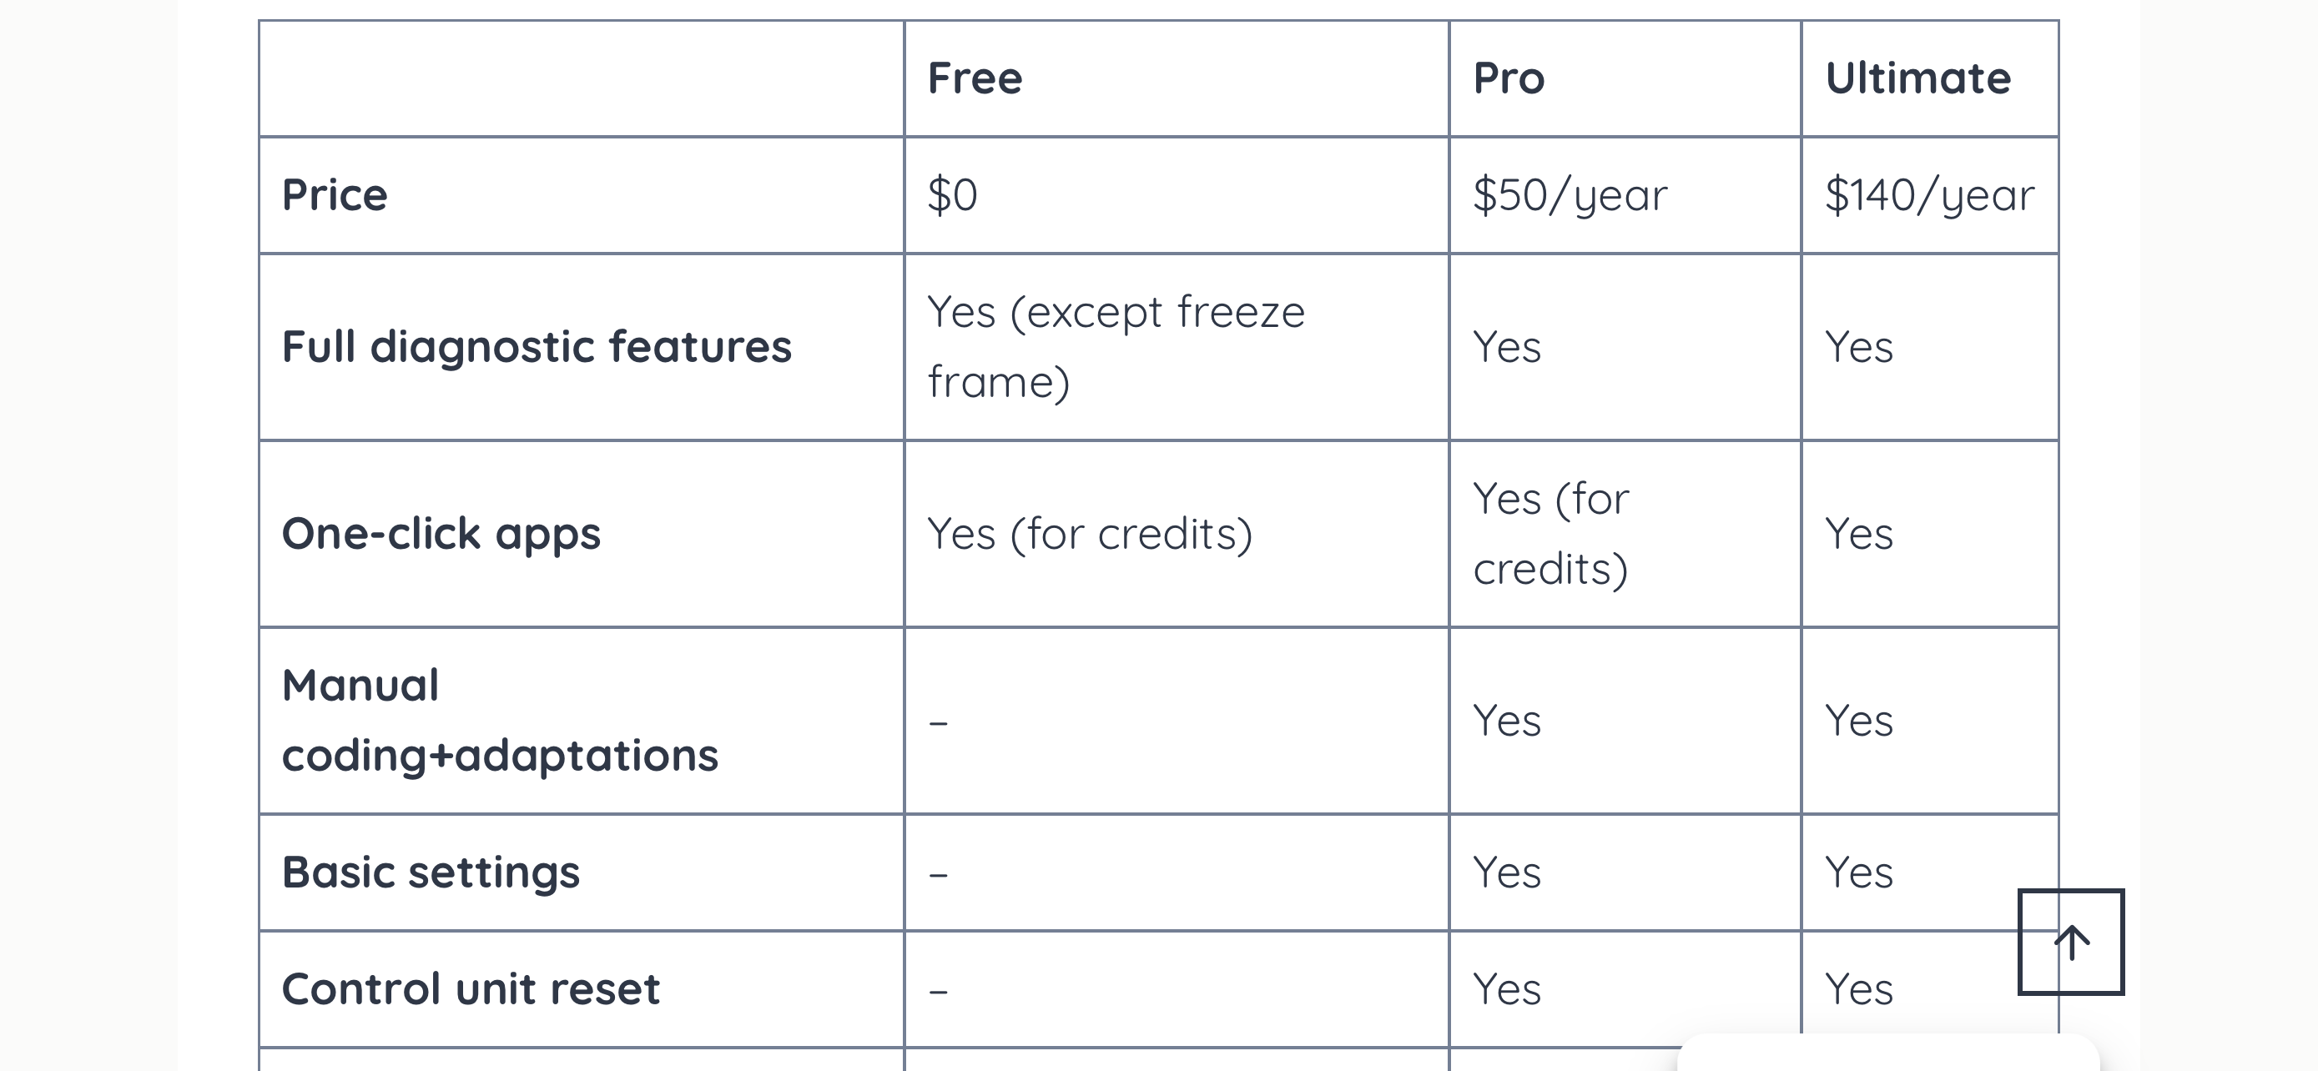2318x1071 pixels.
Task: Click the Free column header
Action: pyautogui.click(x=975, y=78)
